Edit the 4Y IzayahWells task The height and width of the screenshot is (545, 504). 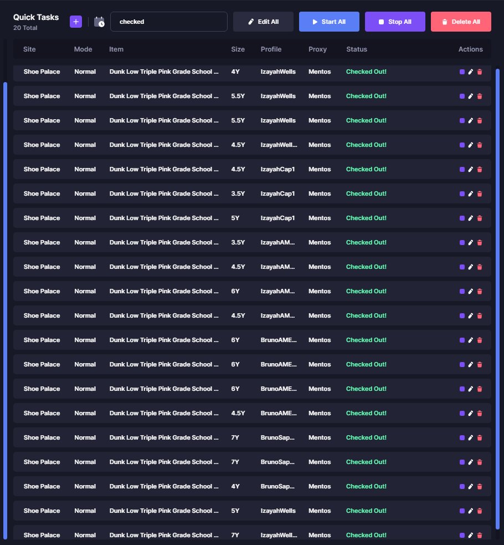pos(471,72)
